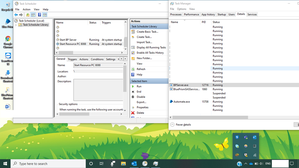Click the Refresh action icon
The image size is (299, 168).
(x=133, y=69)
